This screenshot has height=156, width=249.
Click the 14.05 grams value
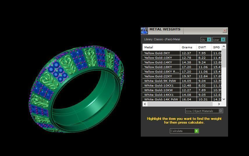pyautogui.click(x=186, y=81)
